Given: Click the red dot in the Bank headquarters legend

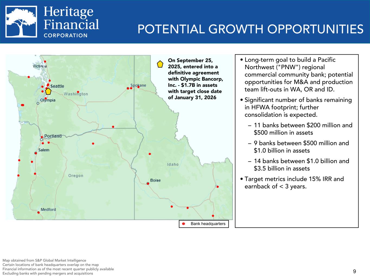Looking at the screenshot, I should pos(184,224).
